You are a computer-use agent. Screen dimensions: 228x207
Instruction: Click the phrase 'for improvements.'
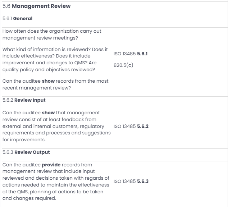coord(24,139)
